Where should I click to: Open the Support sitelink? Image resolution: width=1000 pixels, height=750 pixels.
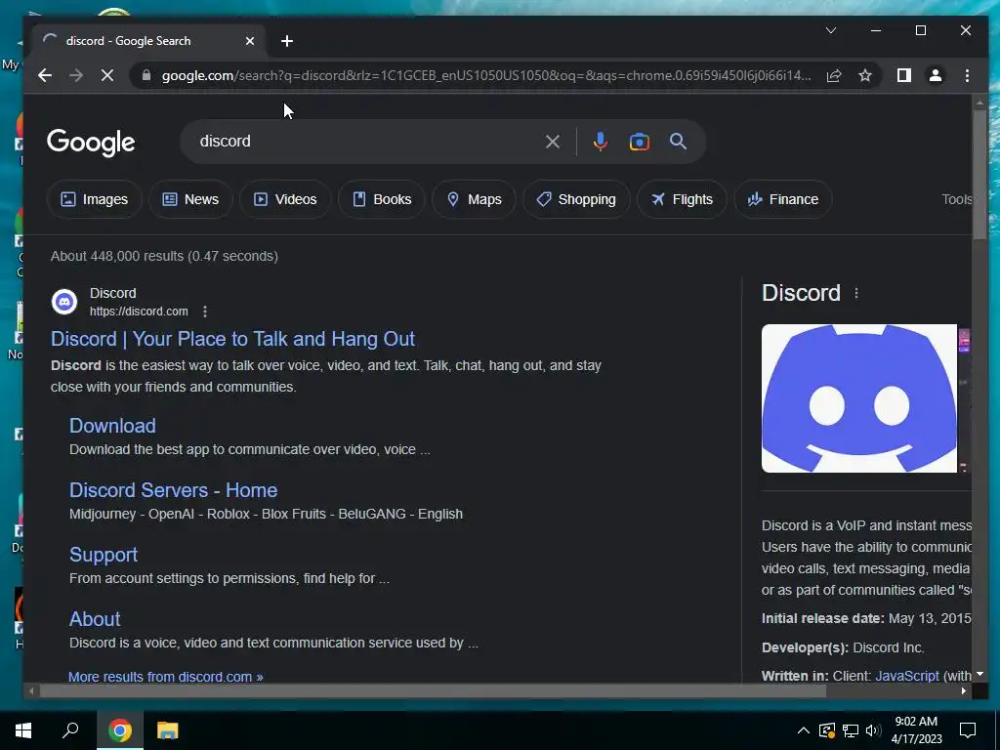click(104, 555)
